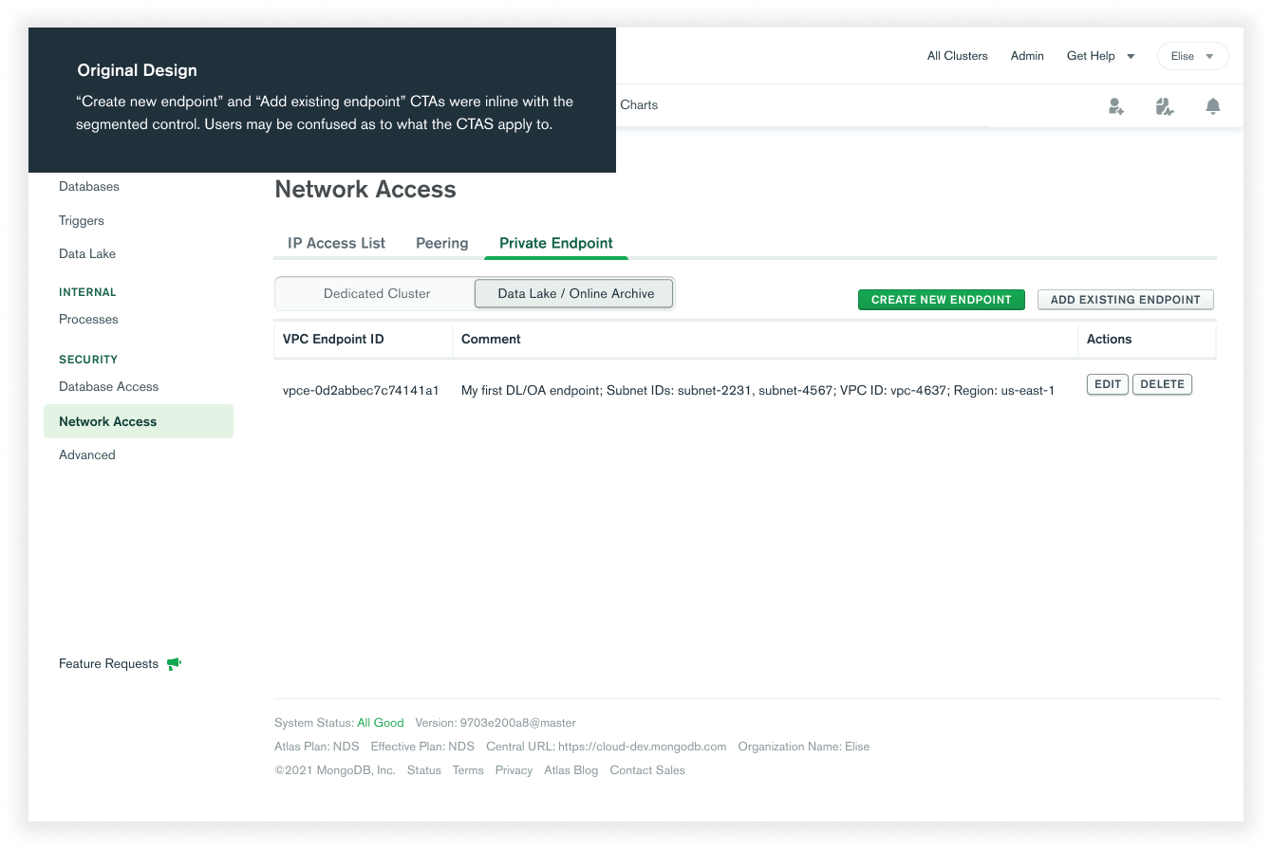Click the Feature Requests megaphone icon
This screenshot has height=851, width=1272.
174,664
